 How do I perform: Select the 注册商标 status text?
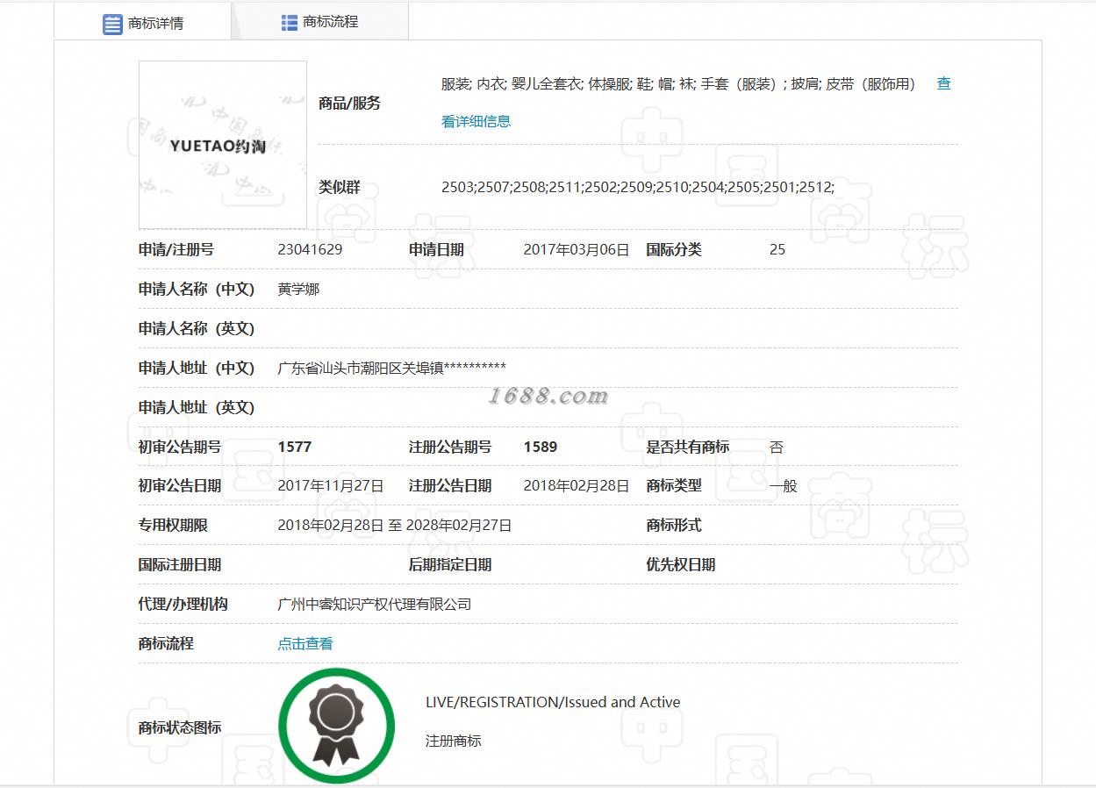pyautogui.click(x=454, y=741)
